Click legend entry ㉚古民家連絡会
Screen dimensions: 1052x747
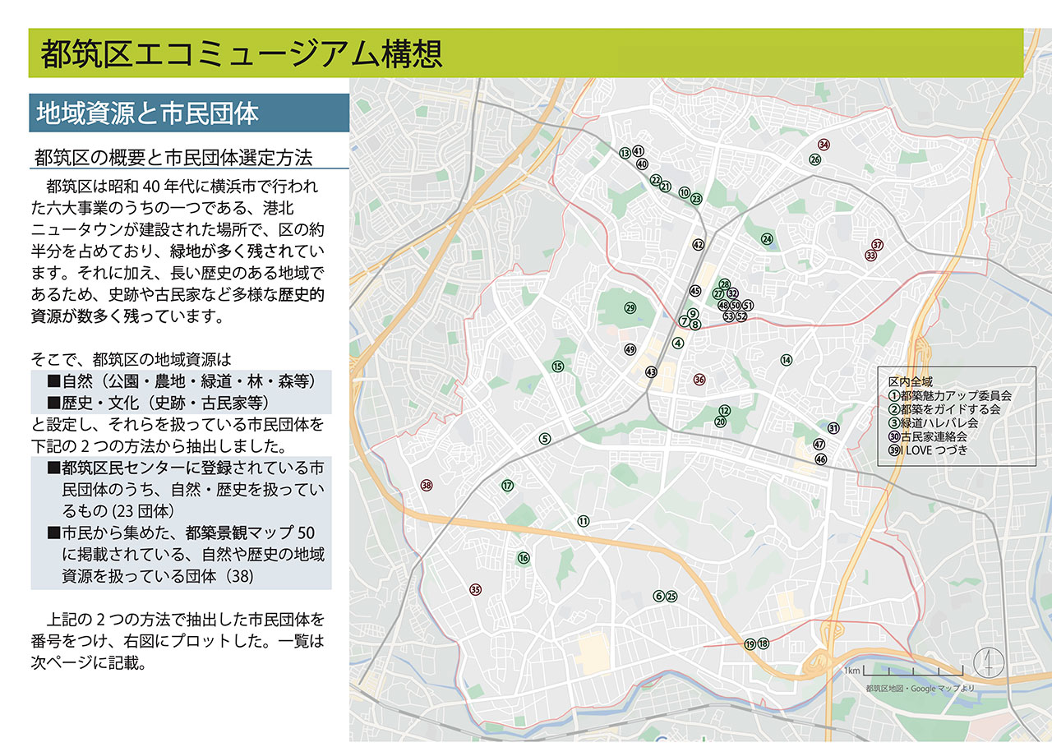click(928, 437)
